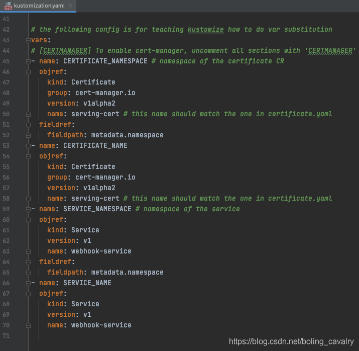Collapse the SERVICE_NAME entry fold at line 66
The image size is (359, 351).
pyautogui.click(x=28, y=283)
